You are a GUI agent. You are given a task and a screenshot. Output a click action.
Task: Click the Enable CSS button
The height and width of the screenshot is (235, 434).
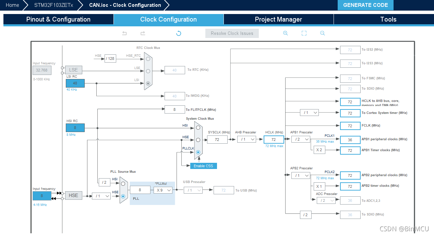click(x=203, y=166)
